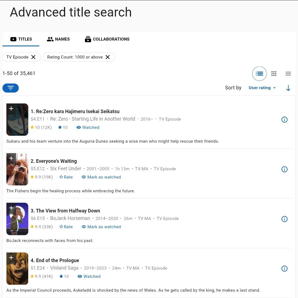The height and width of the screenshot is (298, 298).
Task: Click the 1-50 of 35,461 results count
Action: click(19, 73)
